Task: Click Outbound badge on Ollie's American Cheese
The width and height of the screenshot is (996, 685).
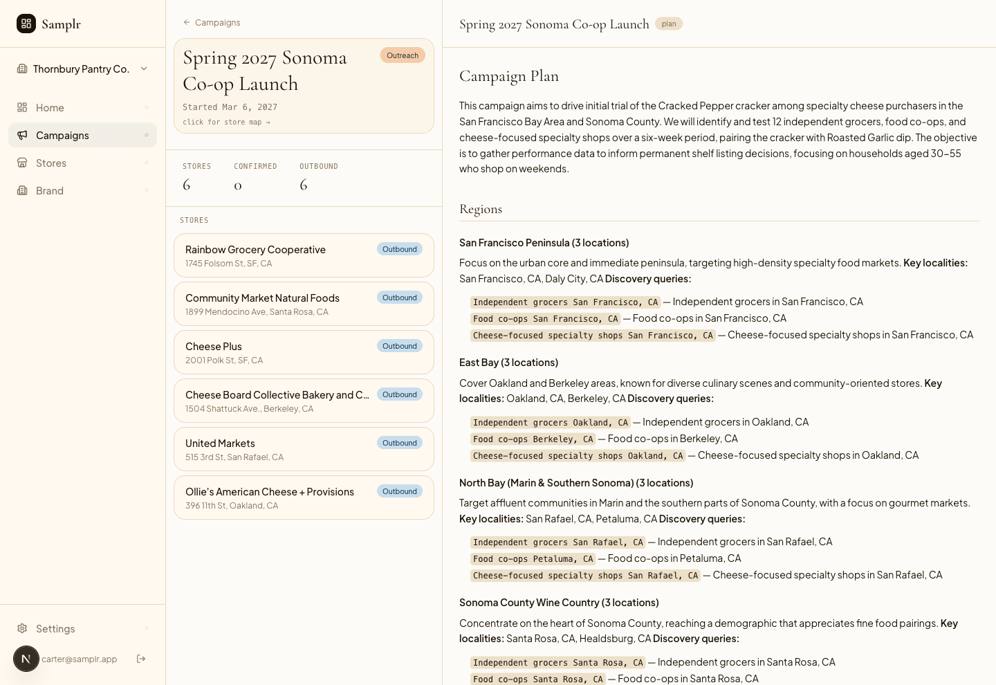Action: 400,491
